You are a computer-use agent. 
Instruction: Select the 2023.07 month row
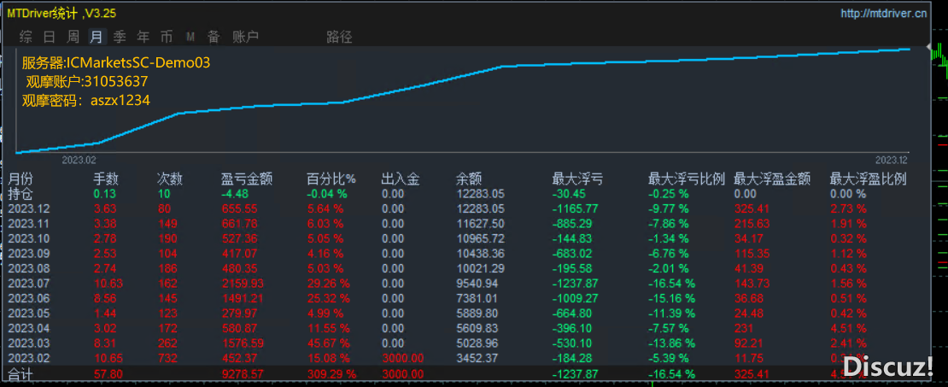[x=29, y=282]
